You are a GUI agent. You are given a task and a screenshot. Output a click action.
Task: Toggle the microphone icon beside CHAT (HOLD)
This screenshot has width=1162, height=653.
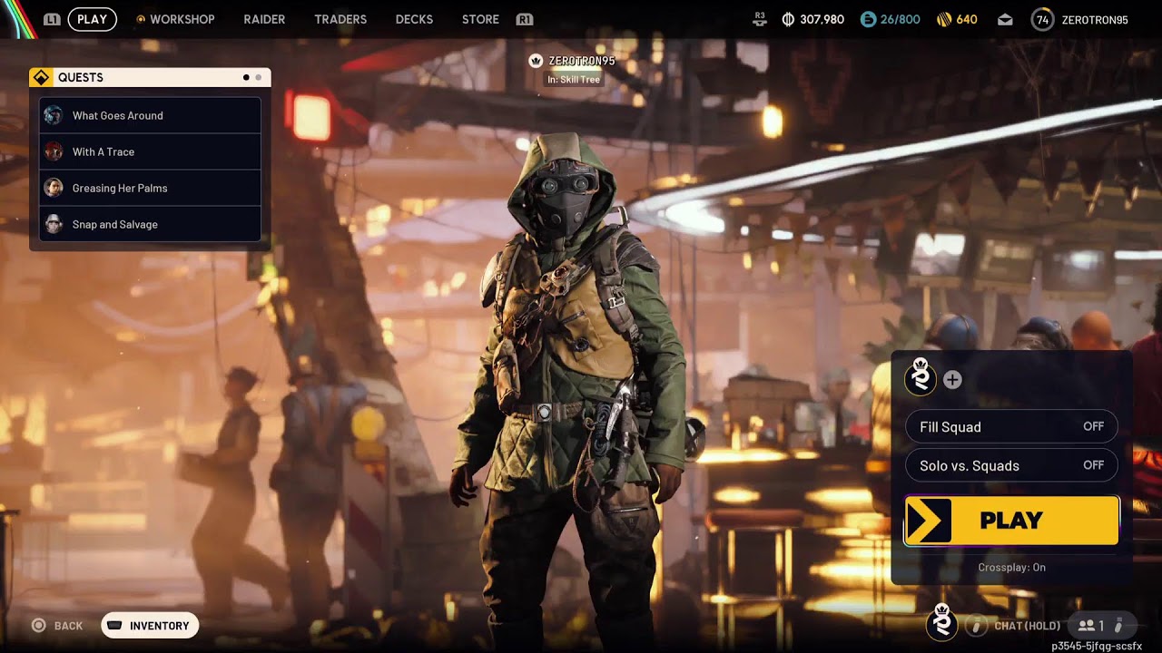[977, 626]
